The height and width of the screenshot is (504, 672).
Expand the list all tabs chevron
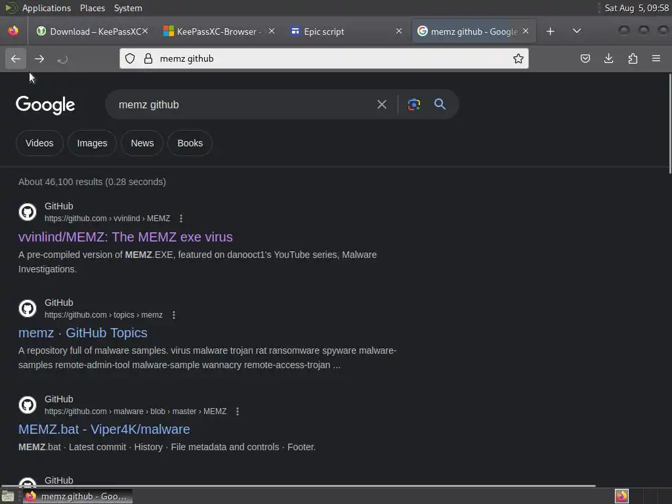click(x=577, y=31)
